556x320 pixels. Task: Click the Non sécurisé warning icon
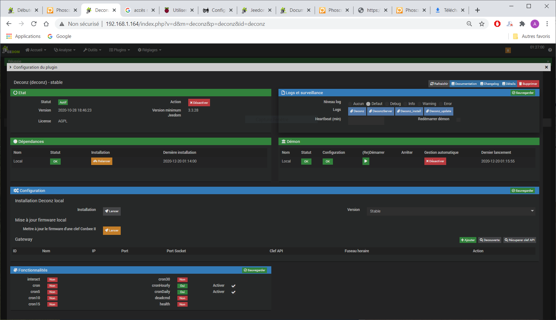(x=62, y=24)
